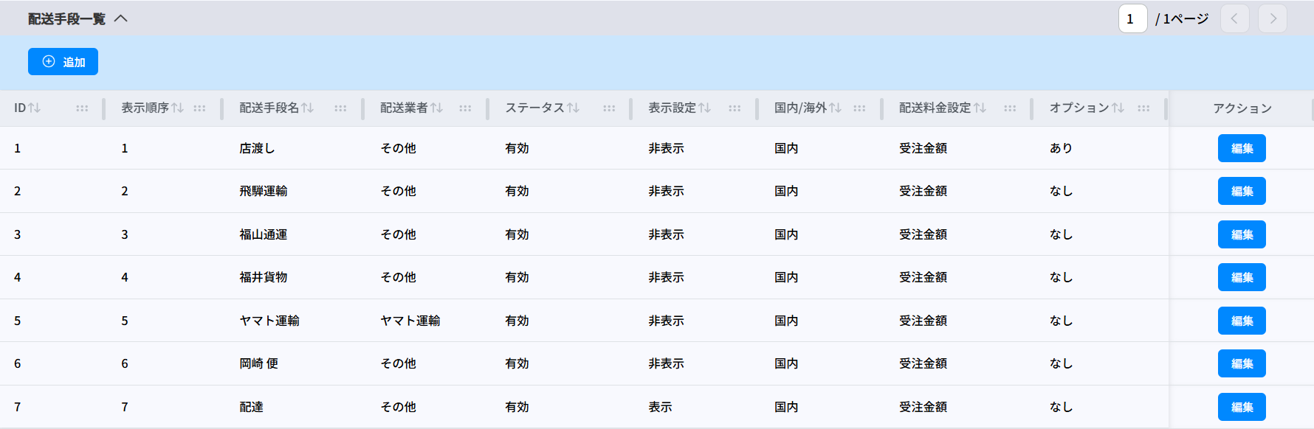Image resolution: width=1314 pixels, height=429 pixels.
Task: Sort by 配送料金設定 column arrows
Action: pos(980,108)
